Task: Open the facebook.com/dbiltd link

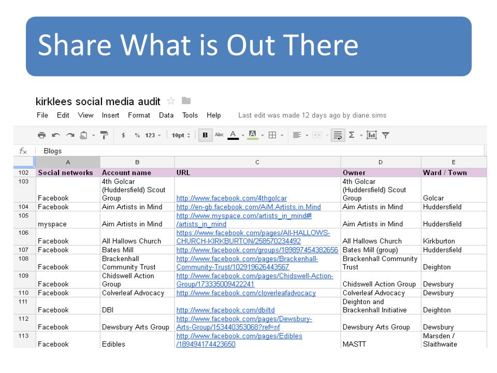Action: coord(225,310)
